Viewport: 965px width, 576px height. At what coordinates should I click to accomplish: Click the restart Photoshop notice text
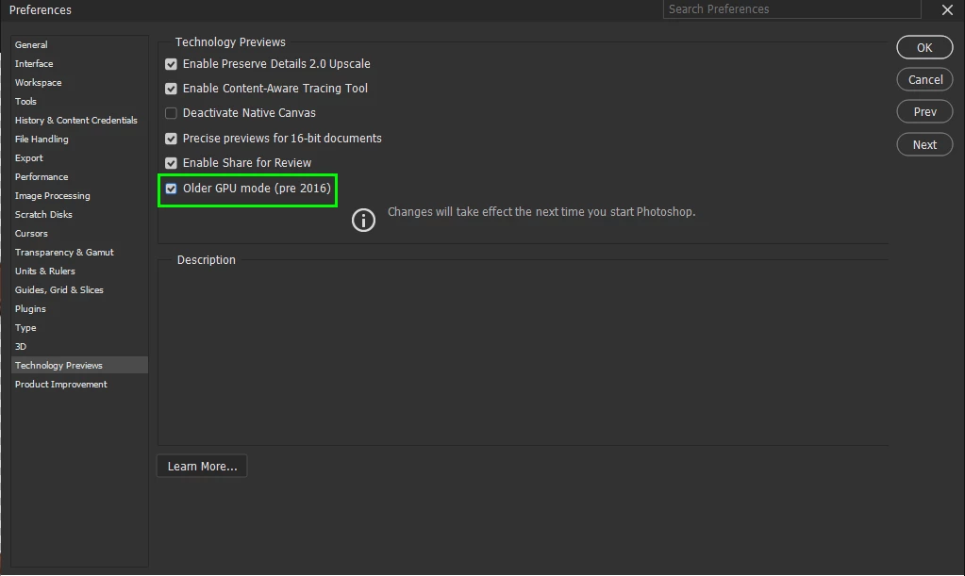tap(541, 211)
